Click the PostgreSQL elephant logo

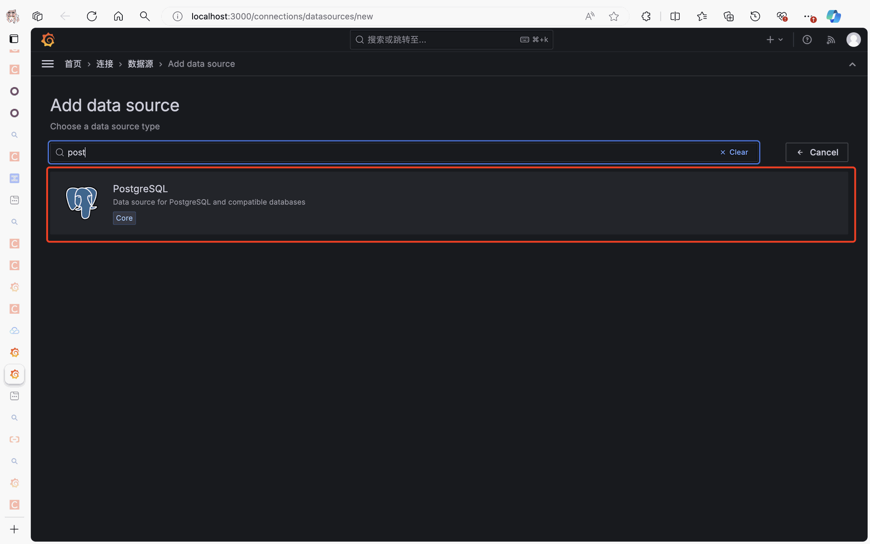tap(82, 203)
